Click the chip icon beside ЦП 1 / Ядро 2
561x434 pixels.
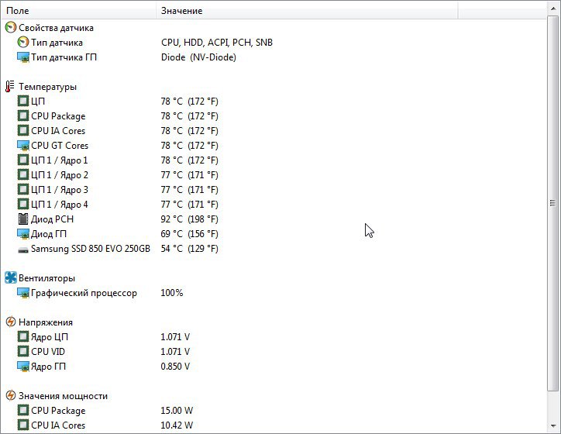pos(23,174)
